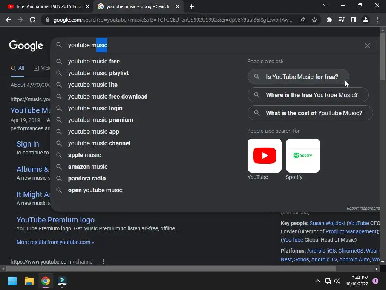
Task: Toggle the Chrome side panel icon
Action: tap(354, 20)
